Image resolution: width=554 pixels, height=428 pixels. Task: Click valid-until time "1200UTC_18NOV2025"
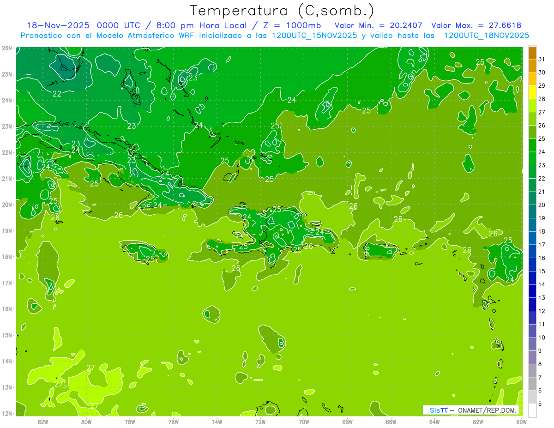(x=486, y=35)
